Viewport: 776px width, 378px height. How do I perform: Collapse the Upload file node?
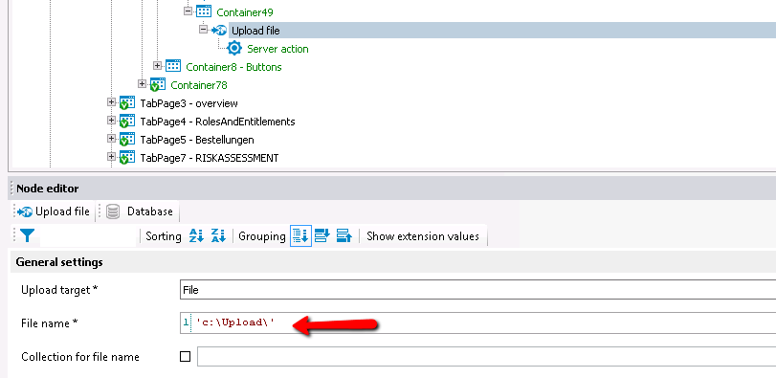(204, 30)
